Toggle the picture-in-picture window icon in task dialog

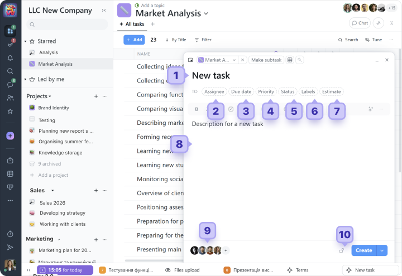191,60
